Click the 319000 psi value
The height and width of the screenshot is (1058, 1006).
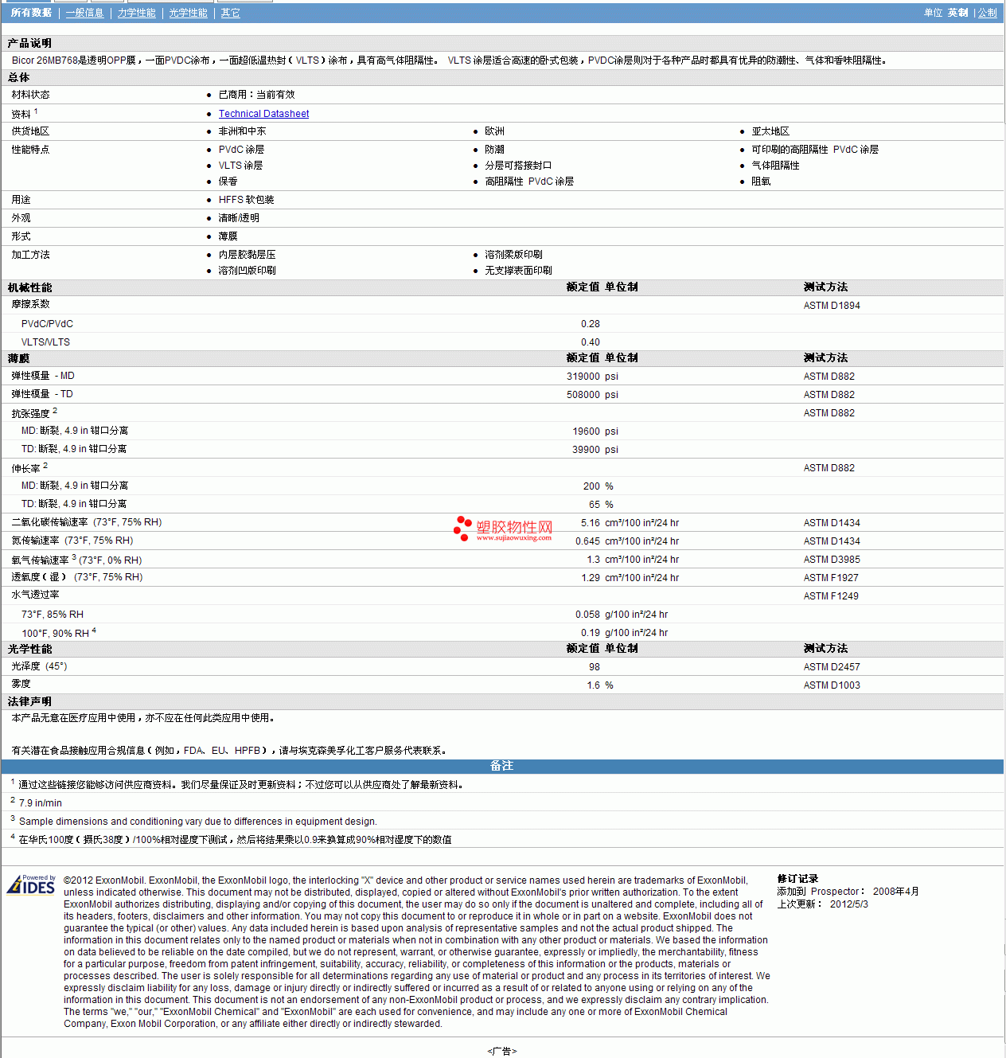point(592,377)
